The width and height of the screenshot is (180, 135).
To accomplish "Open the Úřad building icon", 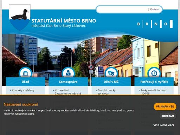I will 25,73.
